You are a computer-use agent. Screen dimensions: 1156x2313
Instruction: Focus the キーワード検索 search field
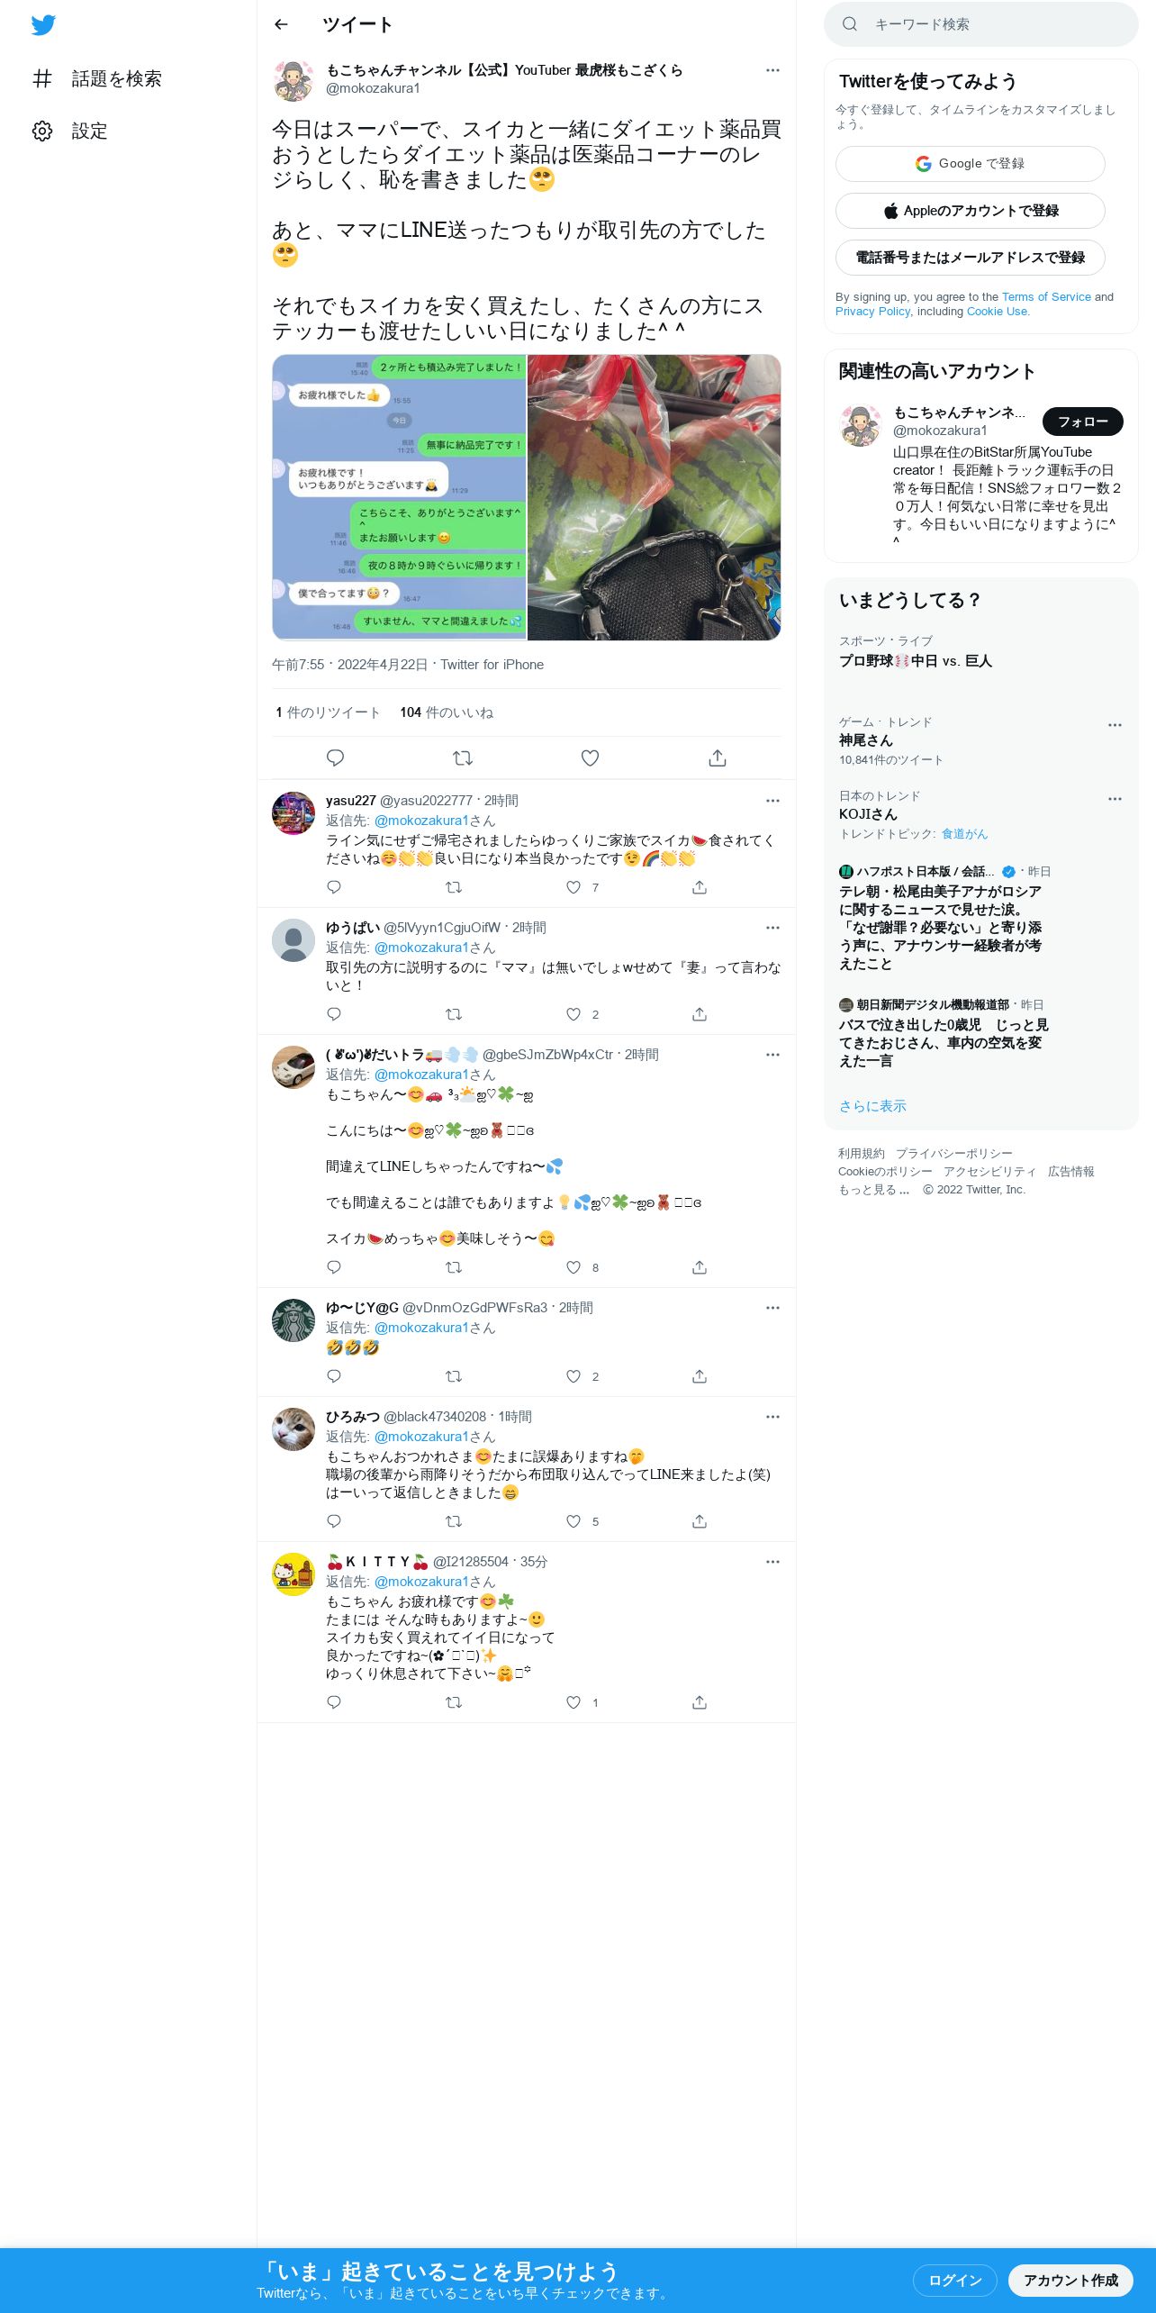pyautogui.click(x=980, y=24)
